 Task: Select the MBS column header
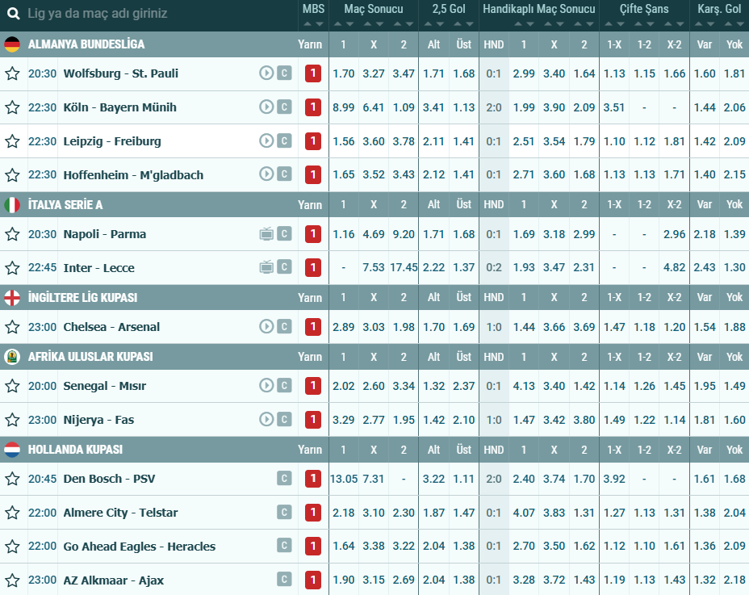(x=313, y=9)
